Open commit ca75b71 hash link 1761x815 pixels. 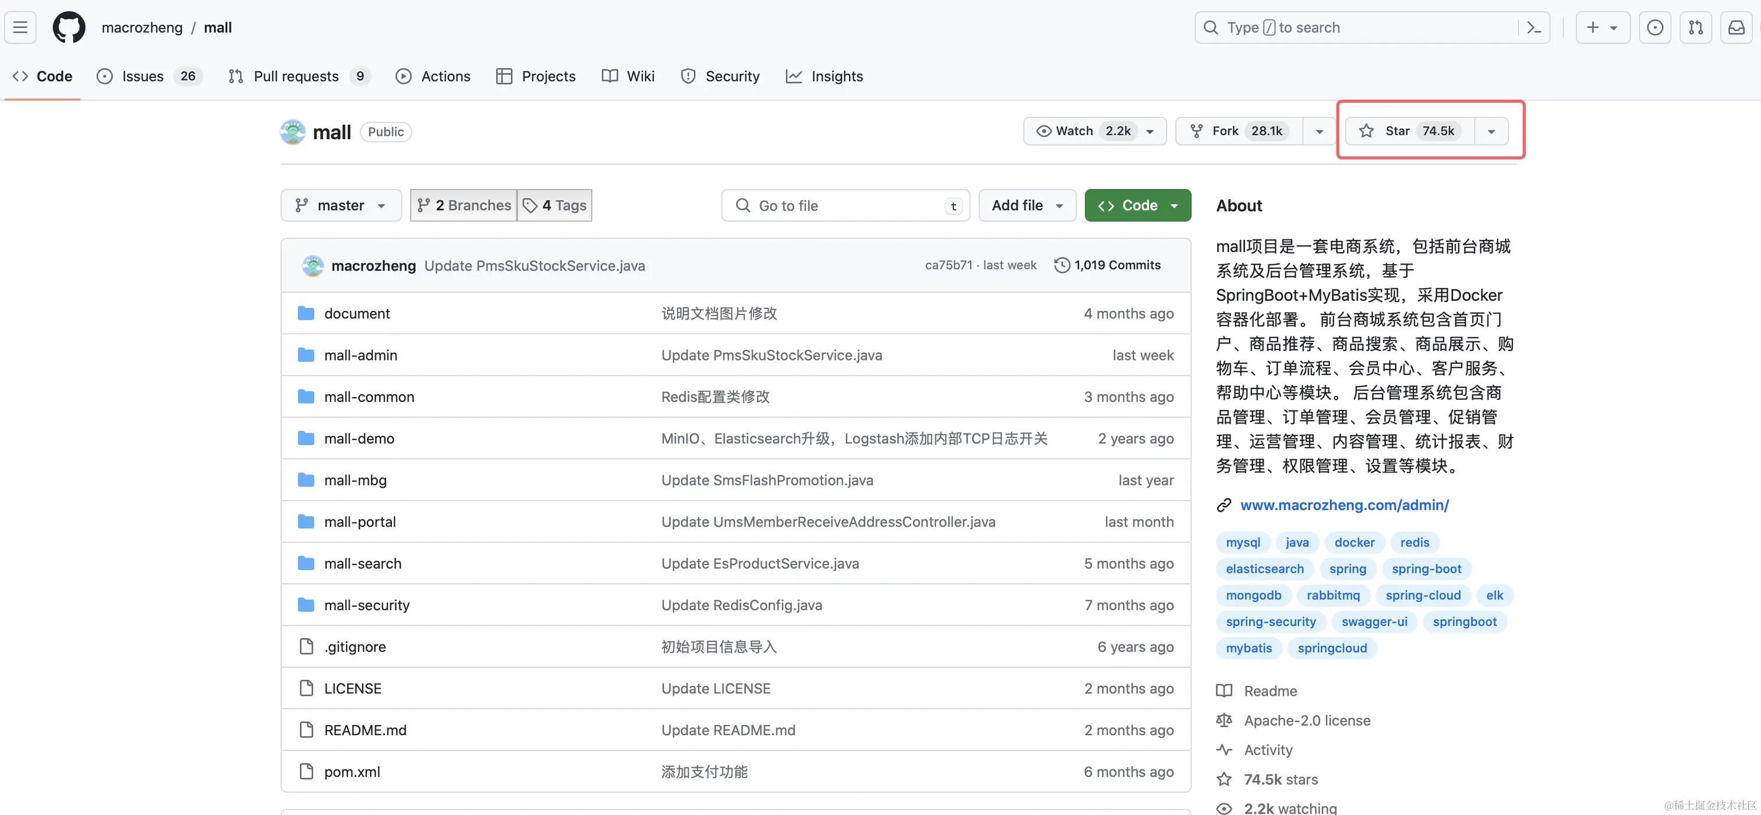948,265
